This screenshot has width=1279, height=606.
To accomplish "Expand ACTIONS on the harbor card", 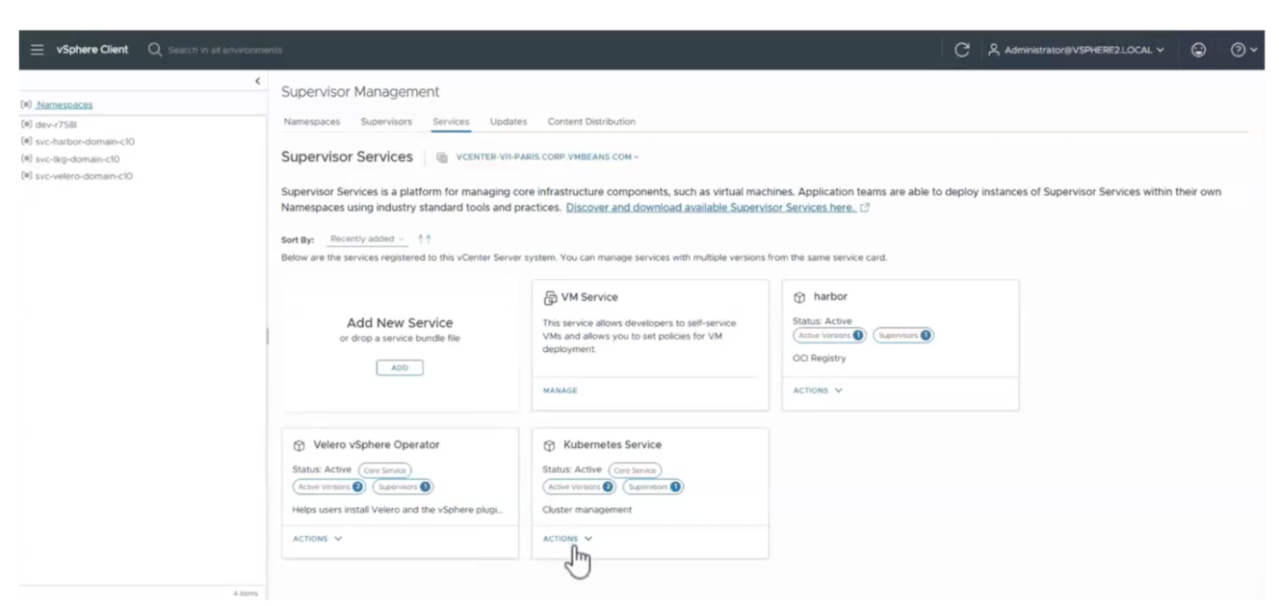I will click(x=817, y=391).
